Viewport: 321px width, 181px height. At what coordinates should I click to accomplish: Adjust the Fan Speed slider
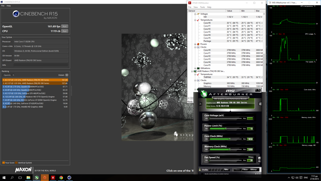(226, 160)
